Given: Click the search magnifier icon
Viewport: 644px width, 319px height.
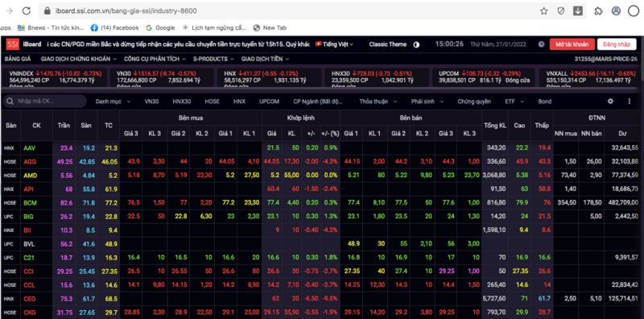Looking at the screenshot, I should (x=10, y=101).
